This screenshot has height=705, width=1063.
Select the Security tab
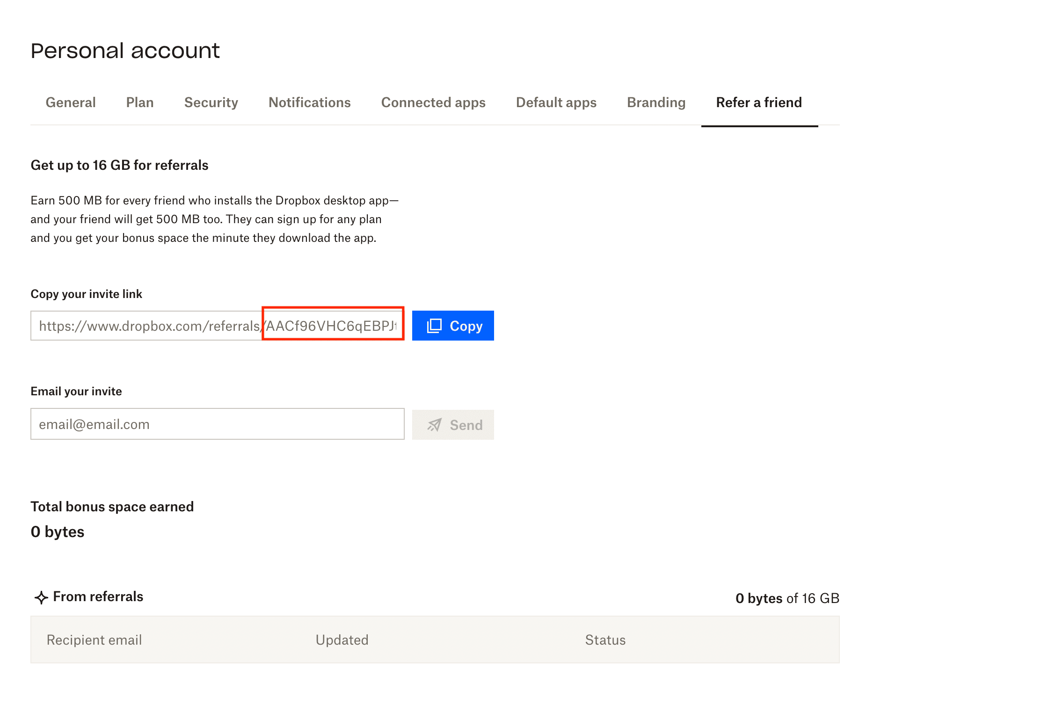click(x=211, y=102)
